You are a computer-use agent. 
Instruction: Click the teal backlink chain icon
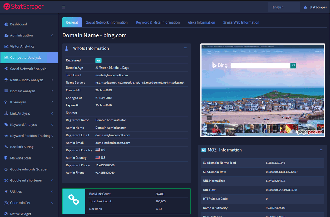tap(74, 200)
